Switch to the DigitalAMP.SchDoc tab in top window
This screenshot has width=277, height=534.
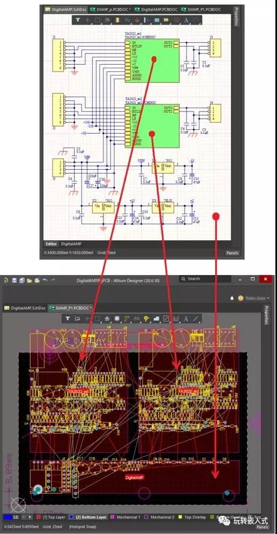coord(66,10)
